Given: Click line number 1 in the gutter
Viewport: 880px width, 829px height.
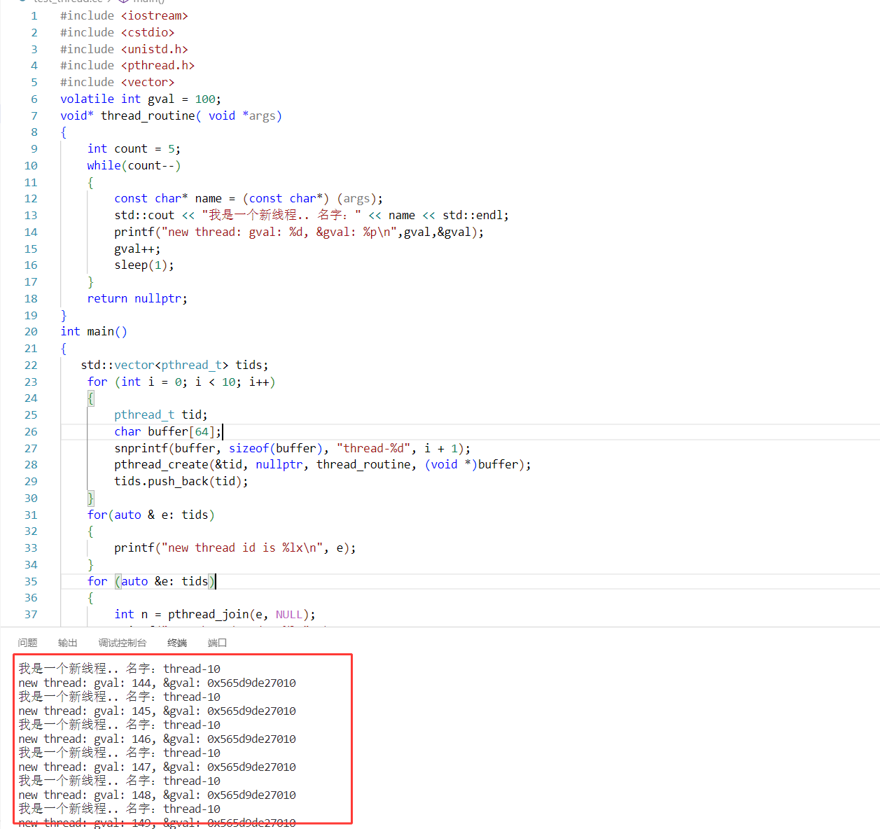Looking at the screenshot, I should pos(34,15).
